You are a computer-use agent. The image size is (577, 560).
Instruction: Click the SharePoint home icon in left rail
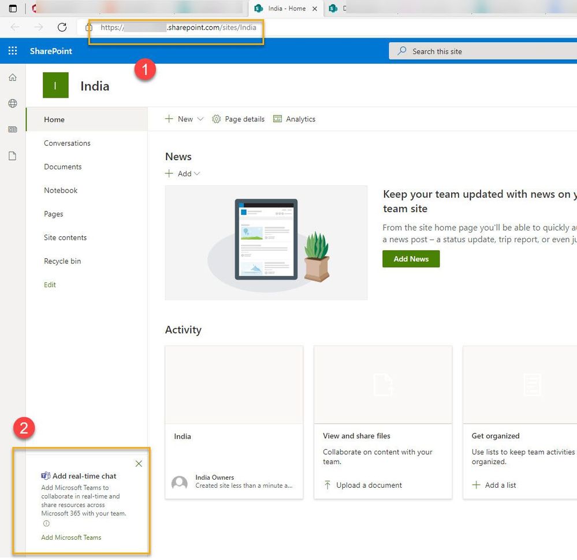[x=13, y=77]
